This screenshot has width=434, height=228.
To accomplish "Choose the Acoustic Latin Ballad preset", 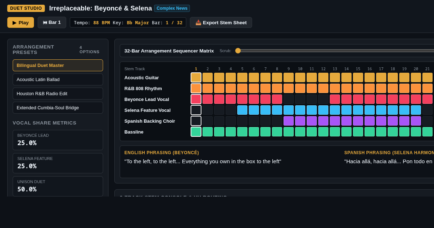I will [58, 80].
